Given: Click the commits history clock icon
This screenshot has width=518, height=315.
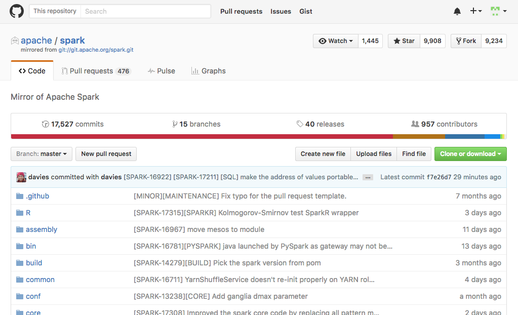Looking at the screenshot, I should click(x=46, y=124).
